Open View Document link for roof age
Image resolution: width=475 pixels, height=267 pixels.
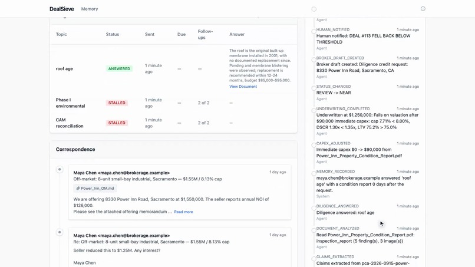[243, 87]
